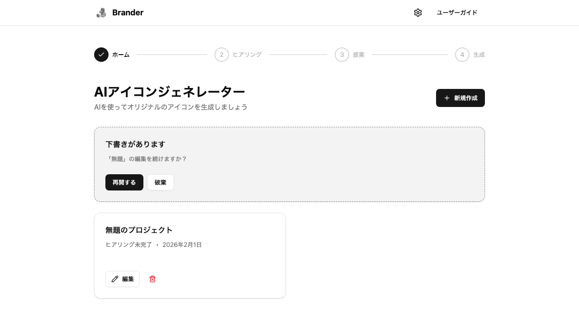This screenshot has height=325, width=579.
Task: Edit the project via the 編集 button
Action: (x=123, y=279)
